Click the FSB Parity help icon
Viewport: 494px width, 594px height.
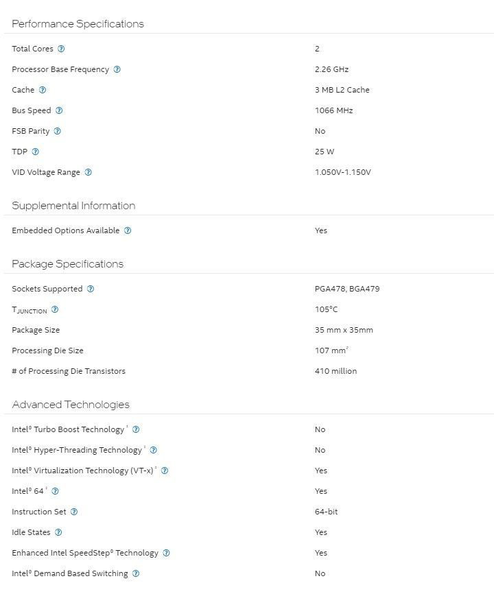(58, 131)
